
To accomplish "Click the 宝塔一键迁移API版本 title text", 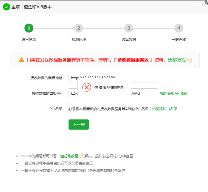I will (x=32, y=7).
